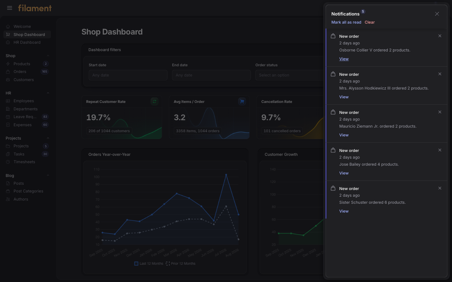Screen dimensions: 452x282
Task: View Sister Schuster order
Action: coord(344,211)
